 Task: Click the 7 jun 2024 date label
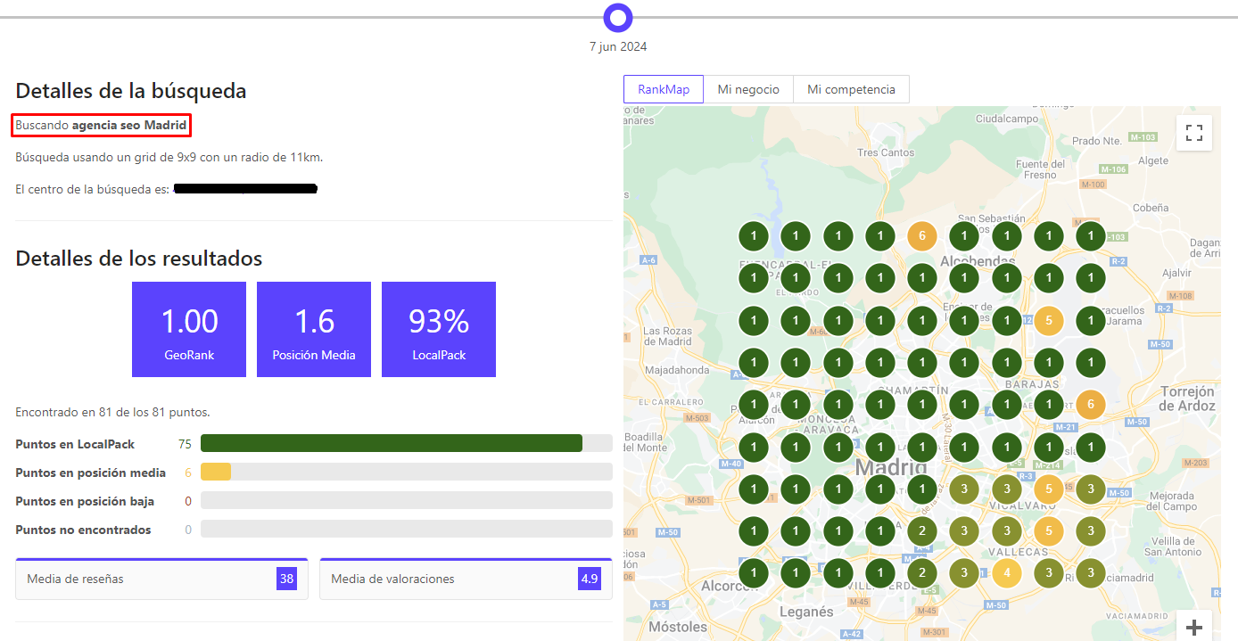618,46
